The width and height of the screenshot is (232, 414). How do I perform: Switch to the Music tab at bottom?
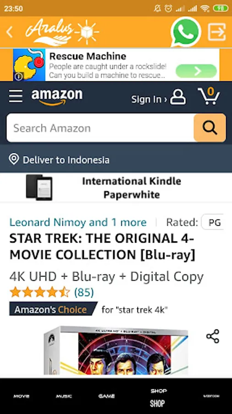[x=64, y=396]
